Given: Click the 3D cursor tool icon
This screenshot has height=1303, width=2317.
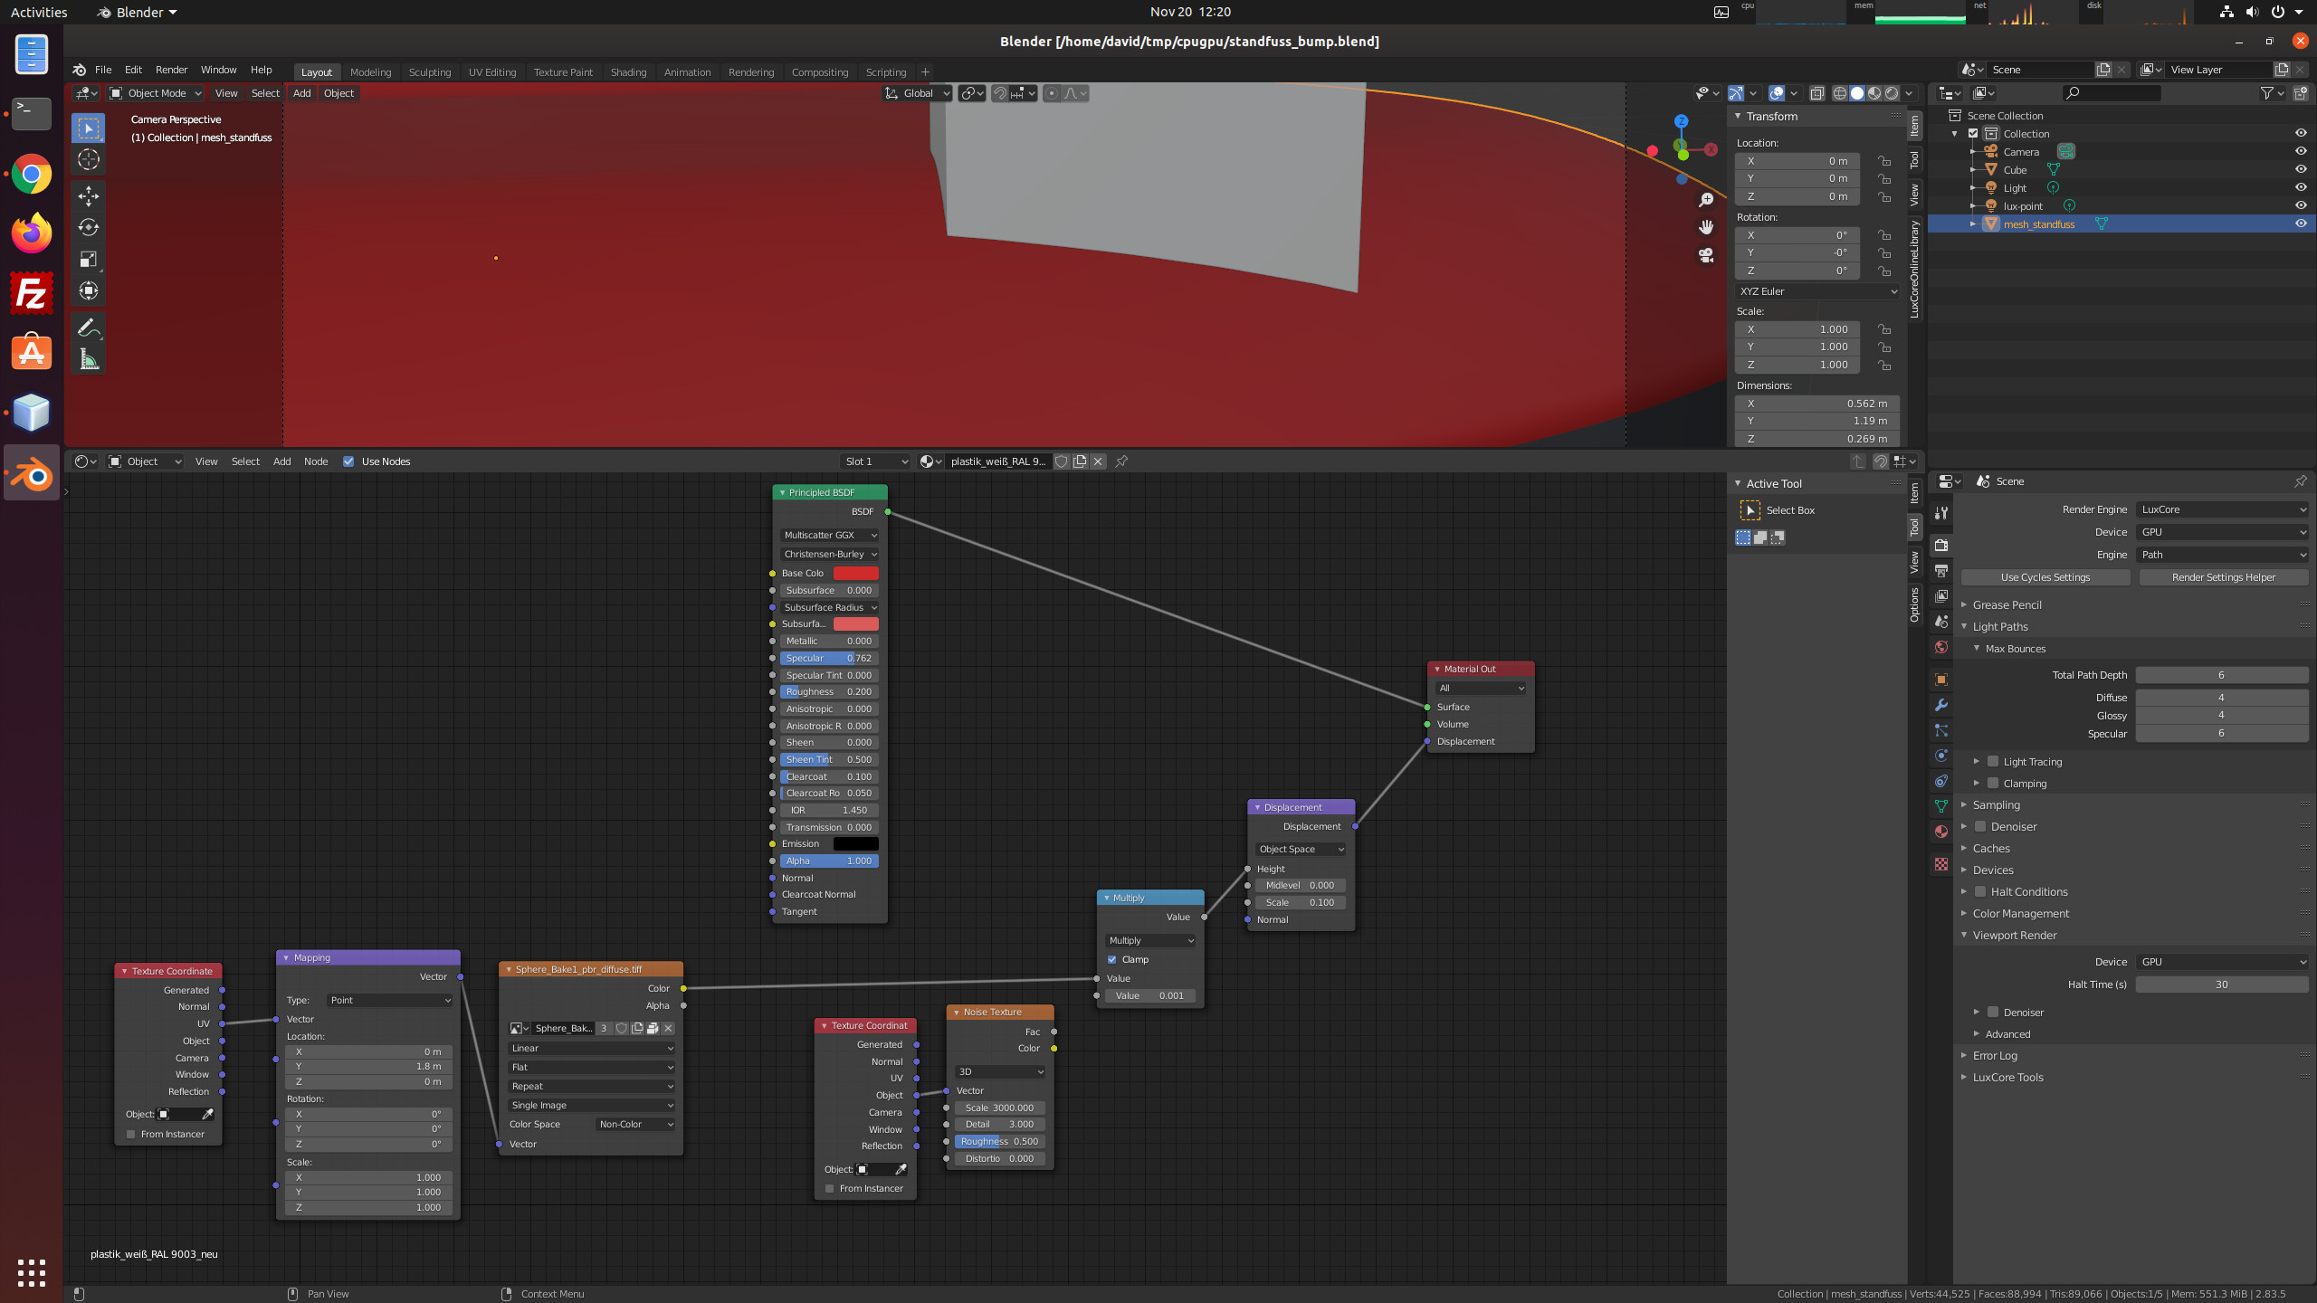Looking at the screenshot, I should pos(88,160).
